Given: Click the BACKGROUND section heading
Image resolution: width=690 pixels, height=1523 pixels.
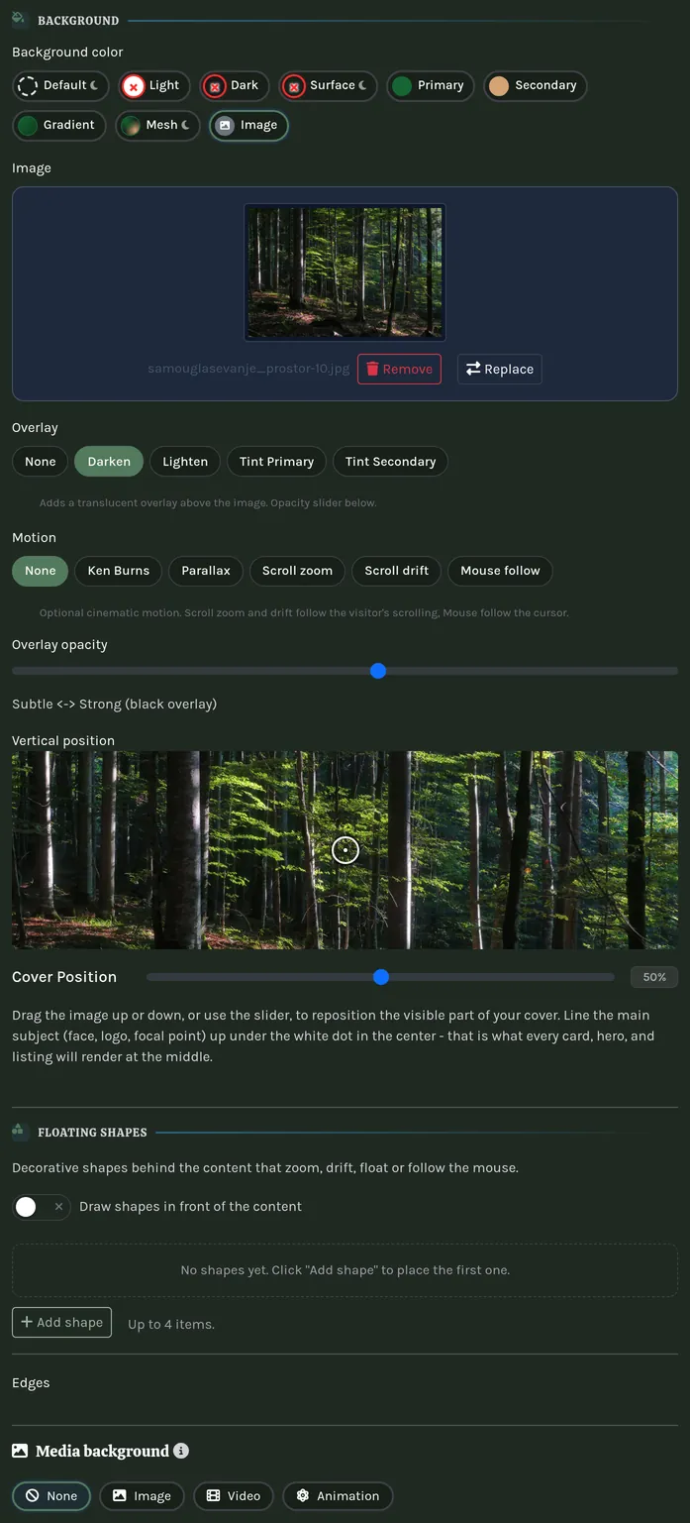Looking at the screenshot, I should coord(78,20).
